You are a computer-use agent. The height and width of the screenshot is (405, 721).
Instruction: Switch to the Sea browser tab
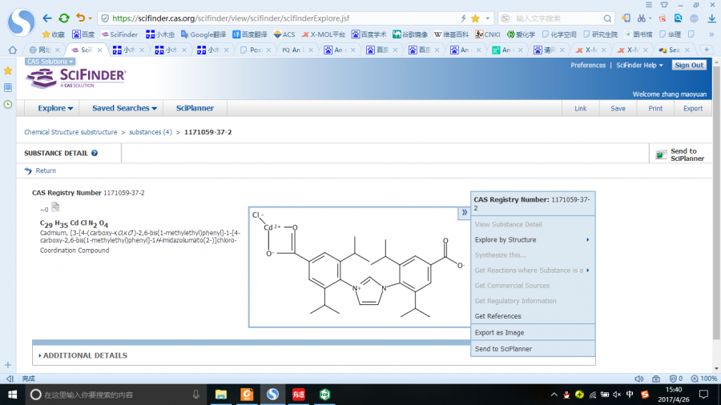pyautogui.click(x=675, y=50)
